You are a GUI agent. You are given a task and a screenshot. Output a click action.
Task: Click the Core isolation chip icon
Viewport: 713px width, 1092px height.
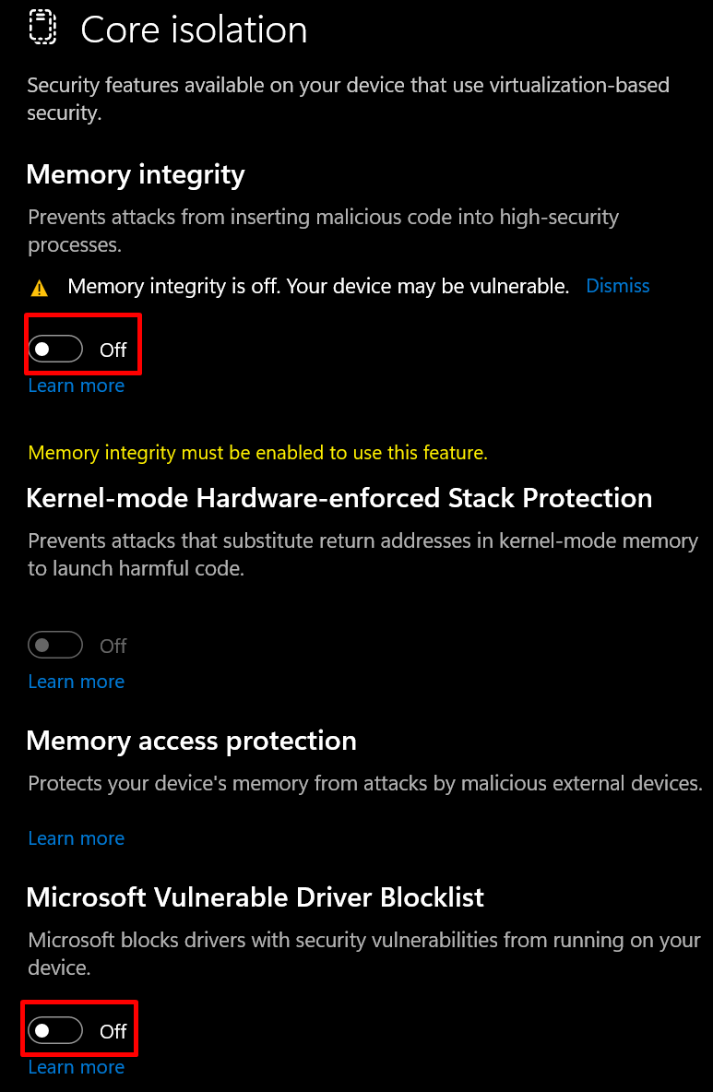42,28
